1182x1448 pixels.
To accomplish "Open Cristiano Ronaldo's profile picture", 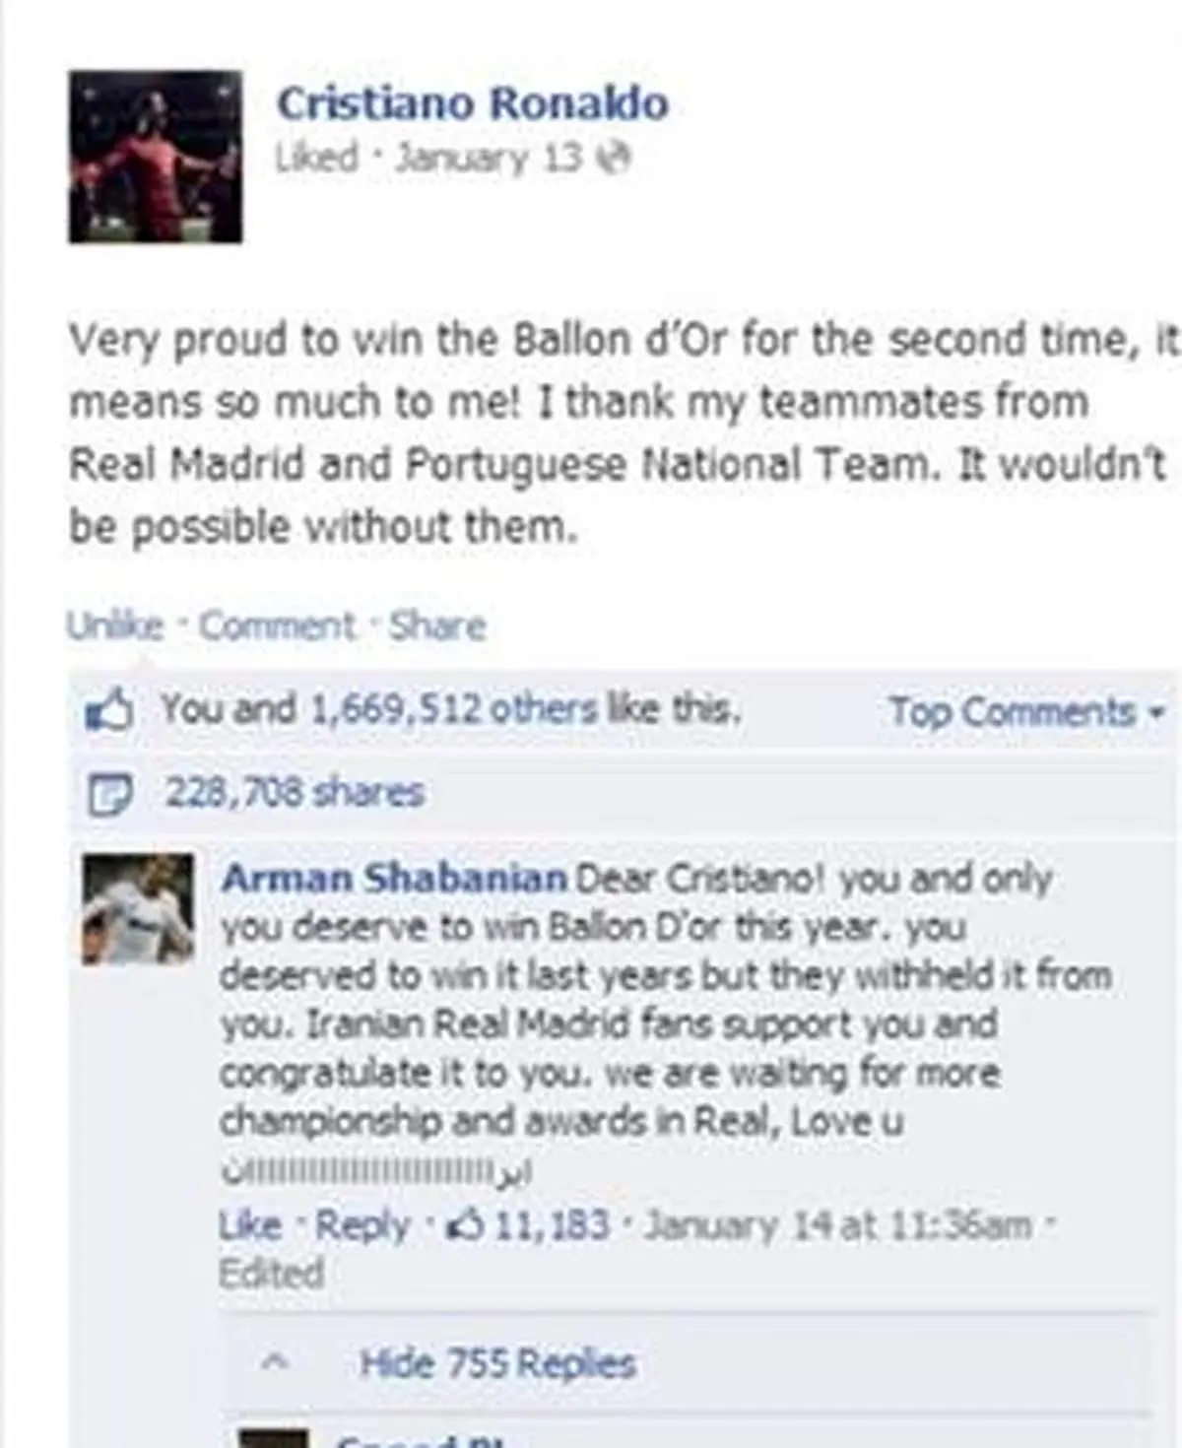I will click(155, 157).
